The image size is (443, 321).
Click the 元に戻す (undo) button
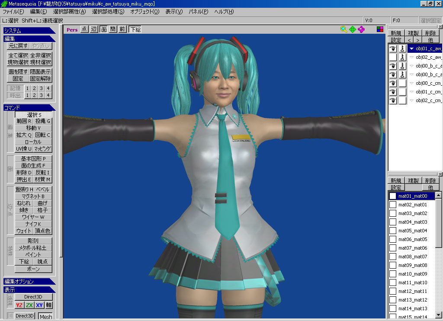pos(18,46)
